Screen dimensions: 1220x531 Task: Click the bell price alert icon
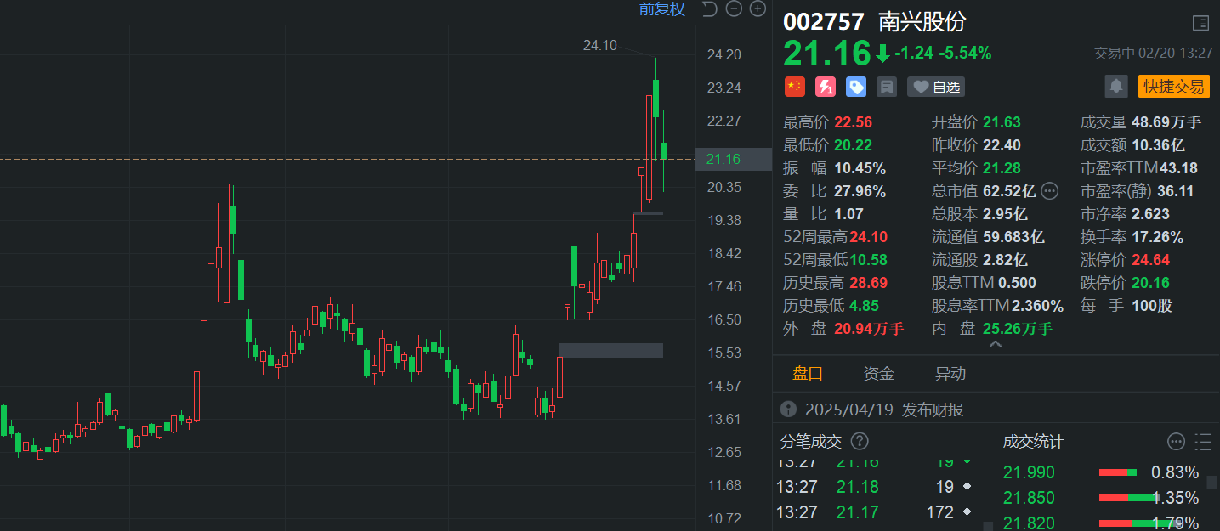point(1115,86)
